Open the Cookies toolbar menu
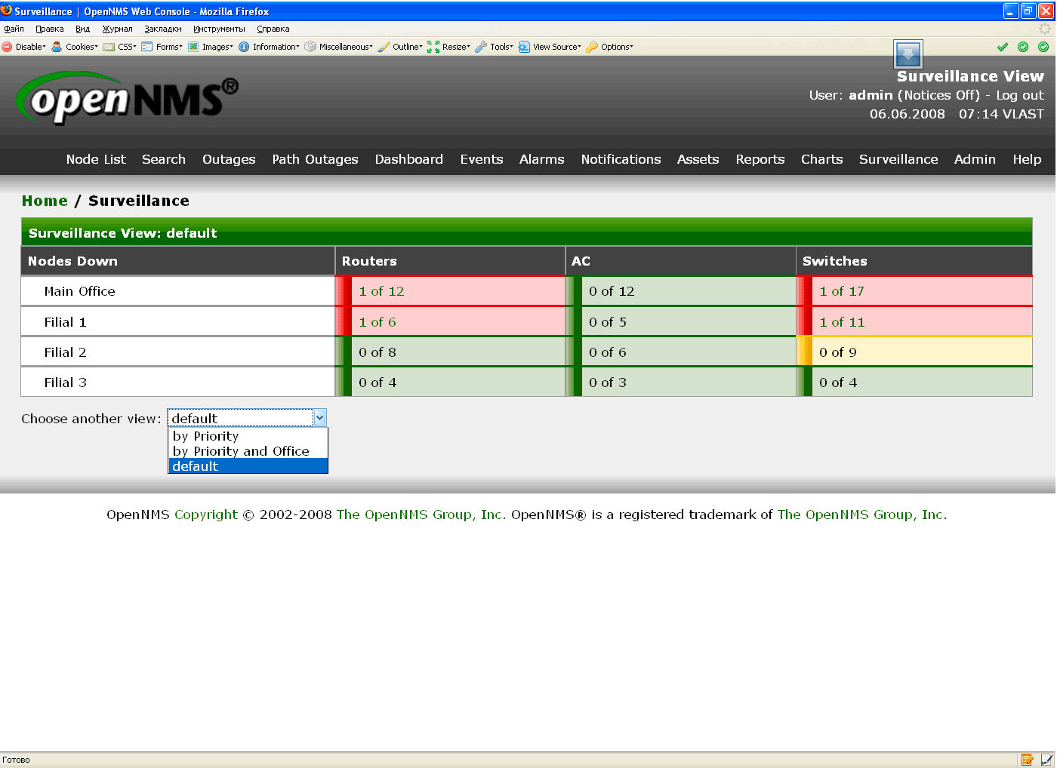Viewport: 1057px width, 768px height. 75,47
